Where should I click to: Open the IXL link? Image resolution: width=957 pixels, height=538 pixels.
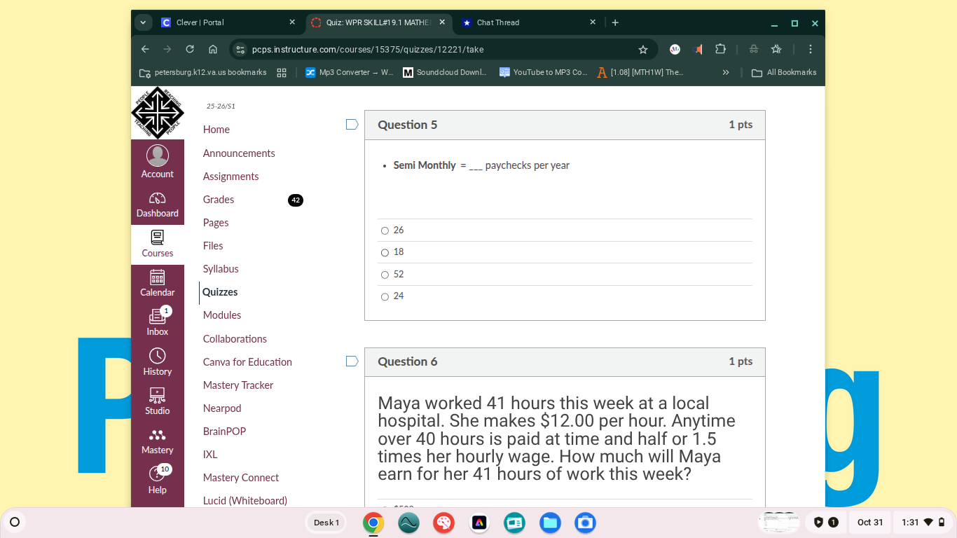(x=210, y=455)
